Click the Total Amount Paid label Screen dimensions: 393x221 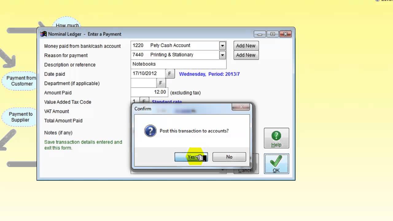[63, 121]
